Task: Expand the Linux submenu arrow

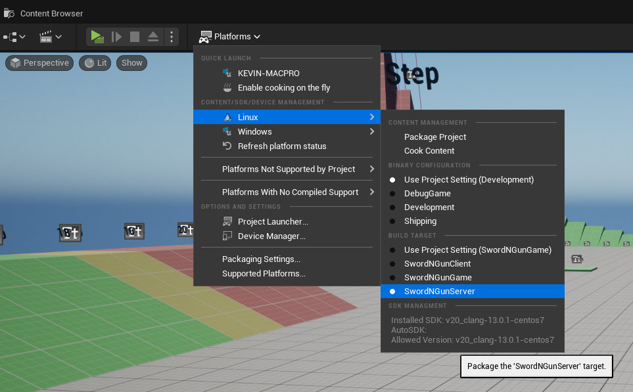Action: 372,117
